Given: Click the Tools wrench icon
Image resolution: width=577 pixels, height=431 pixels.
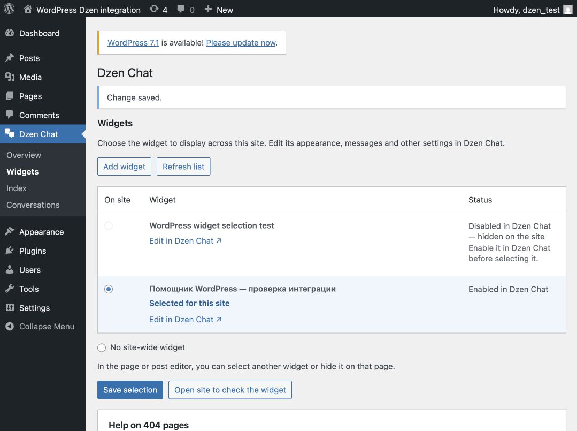Looking at the screenshot, I should 10,289.
